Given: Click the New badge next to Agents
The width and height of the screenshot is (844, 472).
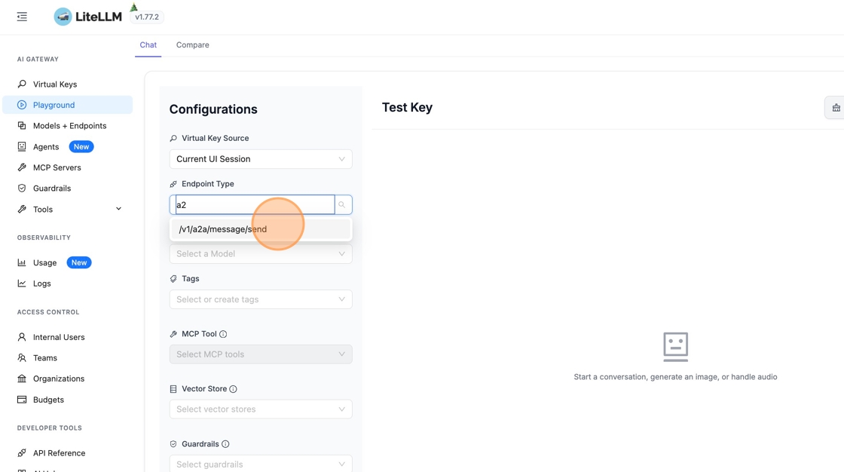Looking at the screenshot, I should click(x=81, y=146).
